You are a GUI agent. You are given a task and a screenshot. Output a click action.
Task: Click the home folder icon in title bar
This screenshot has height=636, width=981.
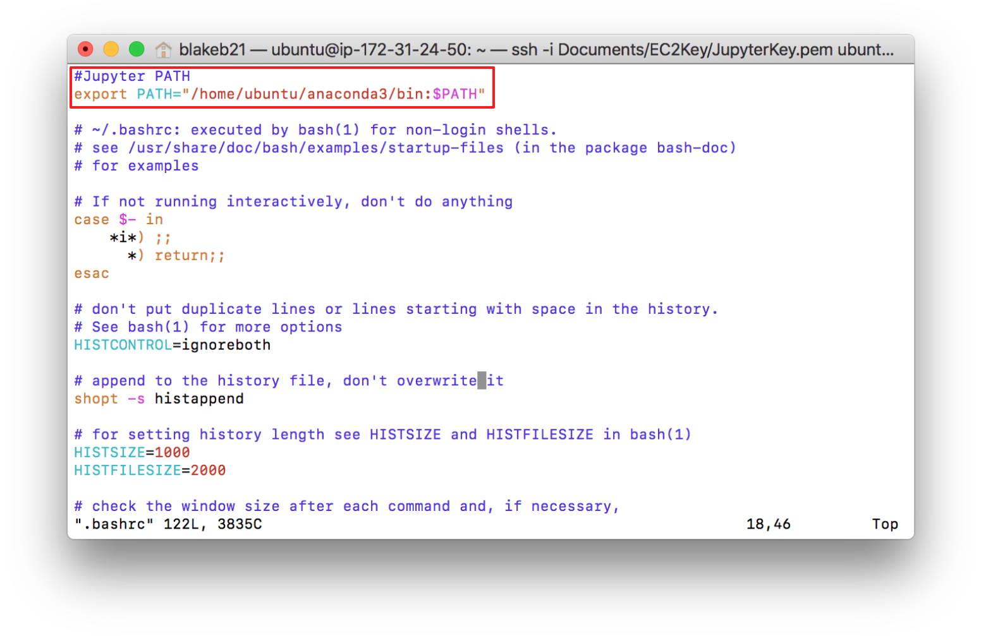coord(163,49)
